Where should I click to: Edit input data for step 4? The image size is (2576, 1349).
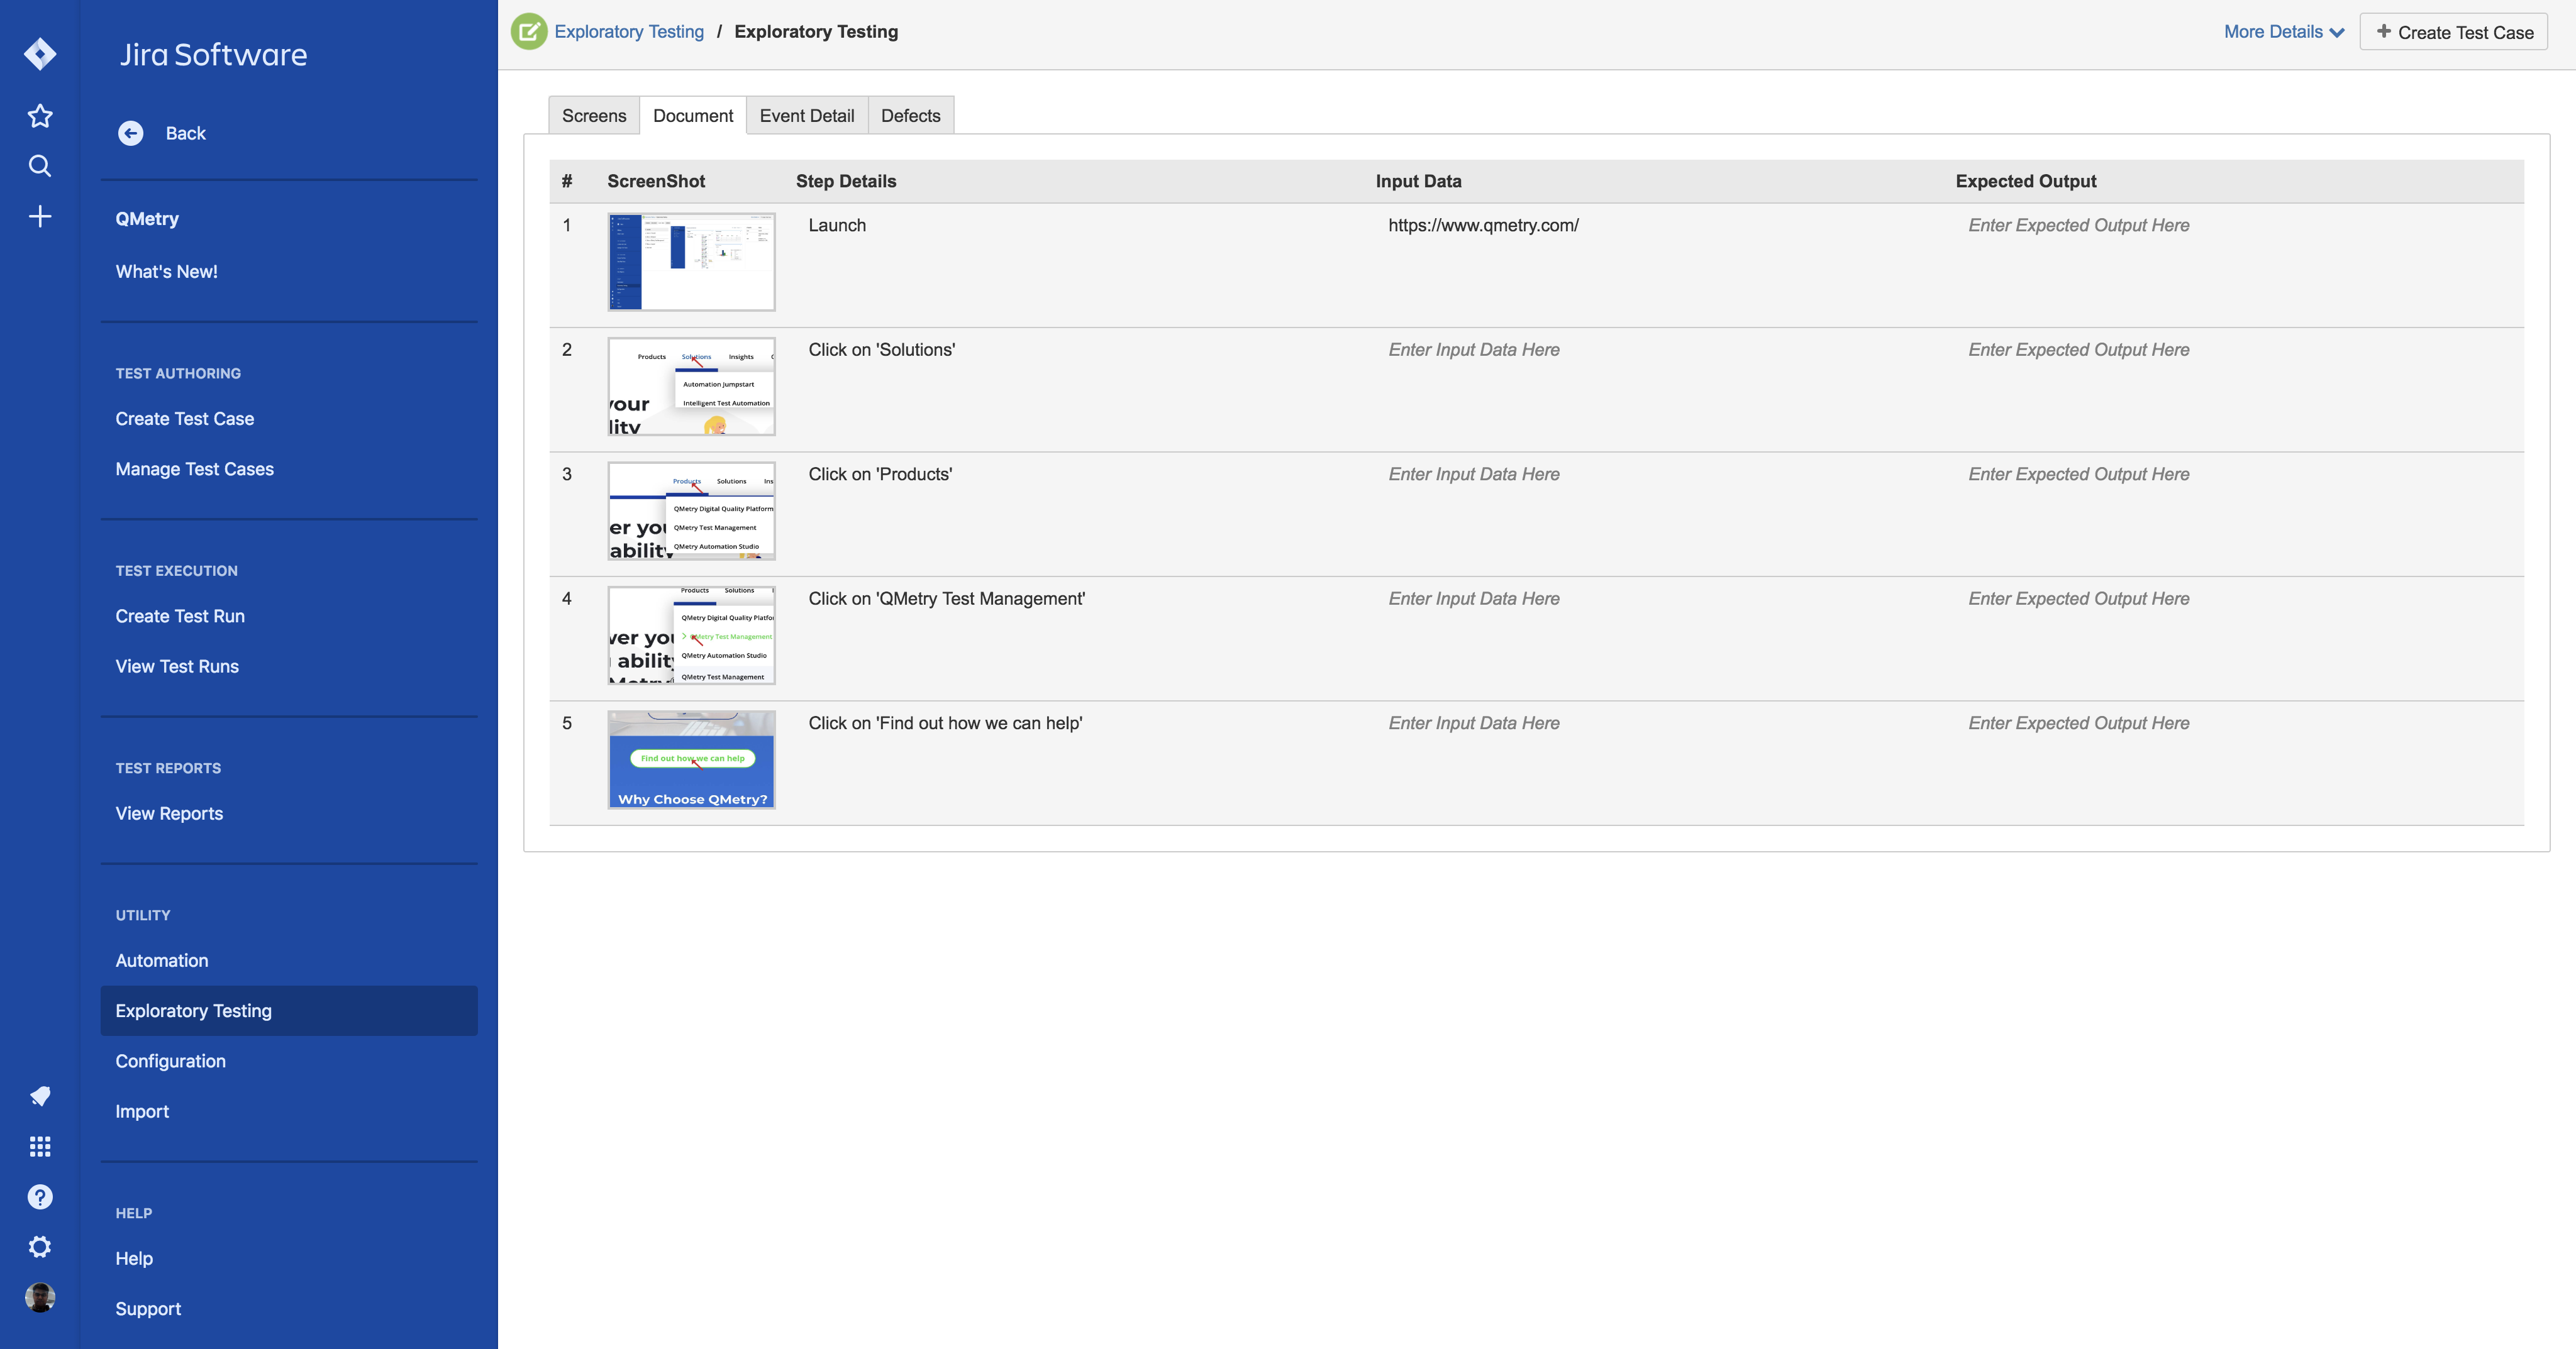point(1473,598)
